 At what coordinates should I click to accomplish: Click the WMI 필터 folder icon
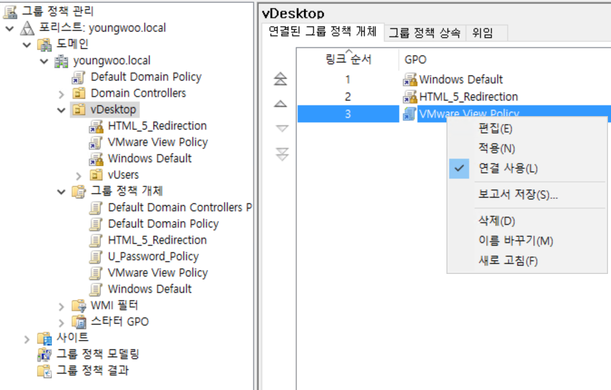click(x=78, y=306)
